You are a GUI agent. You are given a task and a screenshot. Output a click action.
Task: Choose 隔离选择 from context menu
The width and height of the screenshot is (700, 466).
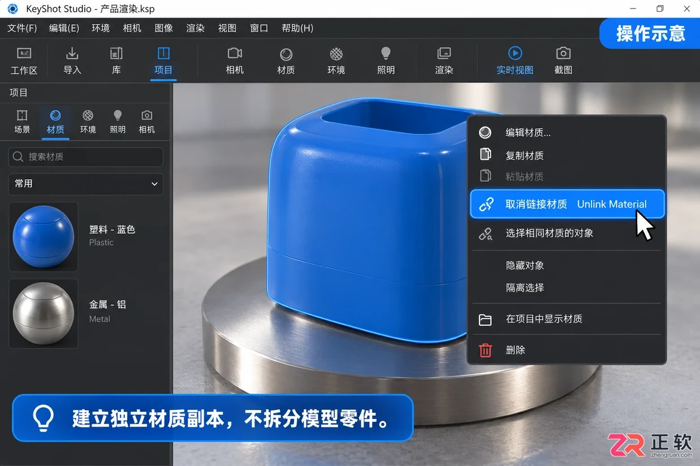pyautogui.click(x=567, y=288)
